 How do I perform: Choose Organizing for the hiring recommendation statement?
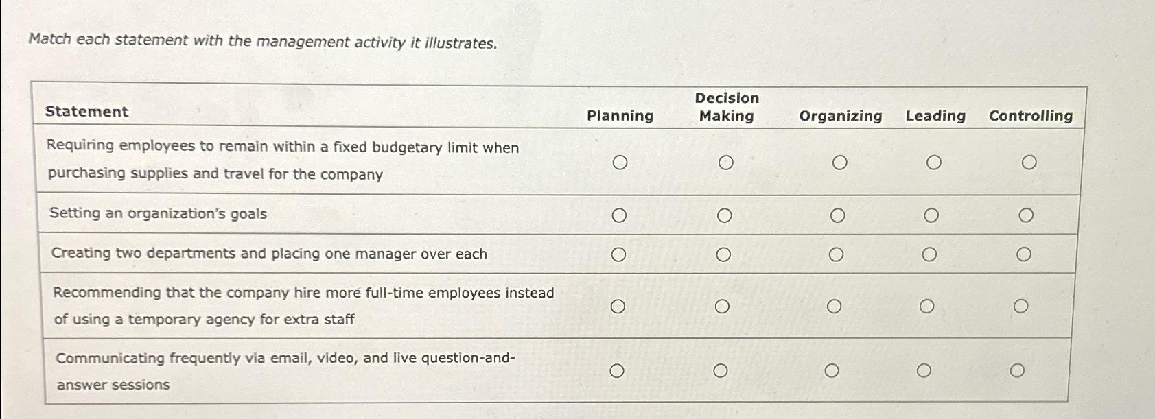[x=835, y=304]
